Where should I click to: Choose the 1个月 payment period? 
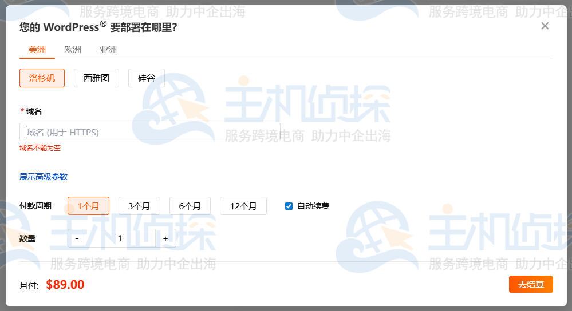(88, 206)
